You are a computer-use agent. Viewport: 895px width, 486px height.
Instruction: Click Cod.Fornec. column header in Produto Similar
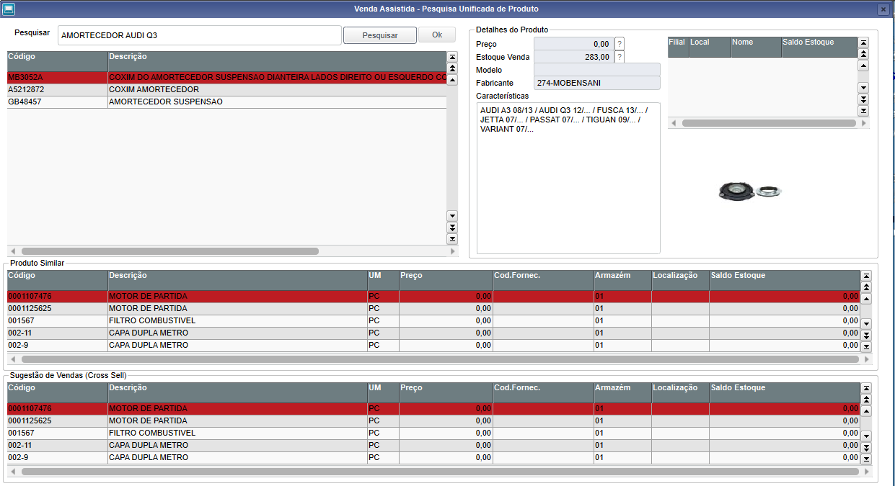(x=543, y=280)
